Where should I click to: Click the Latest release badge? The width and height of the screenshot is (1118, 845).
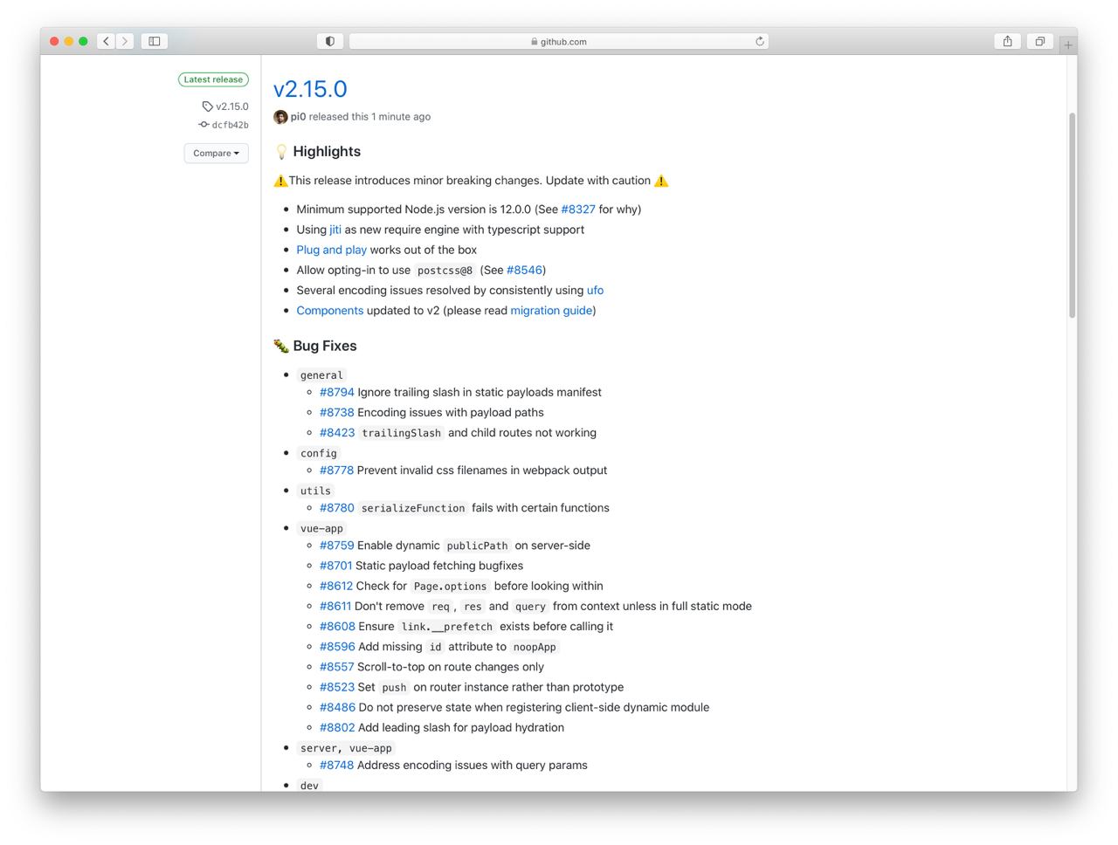tap(214, 79)
